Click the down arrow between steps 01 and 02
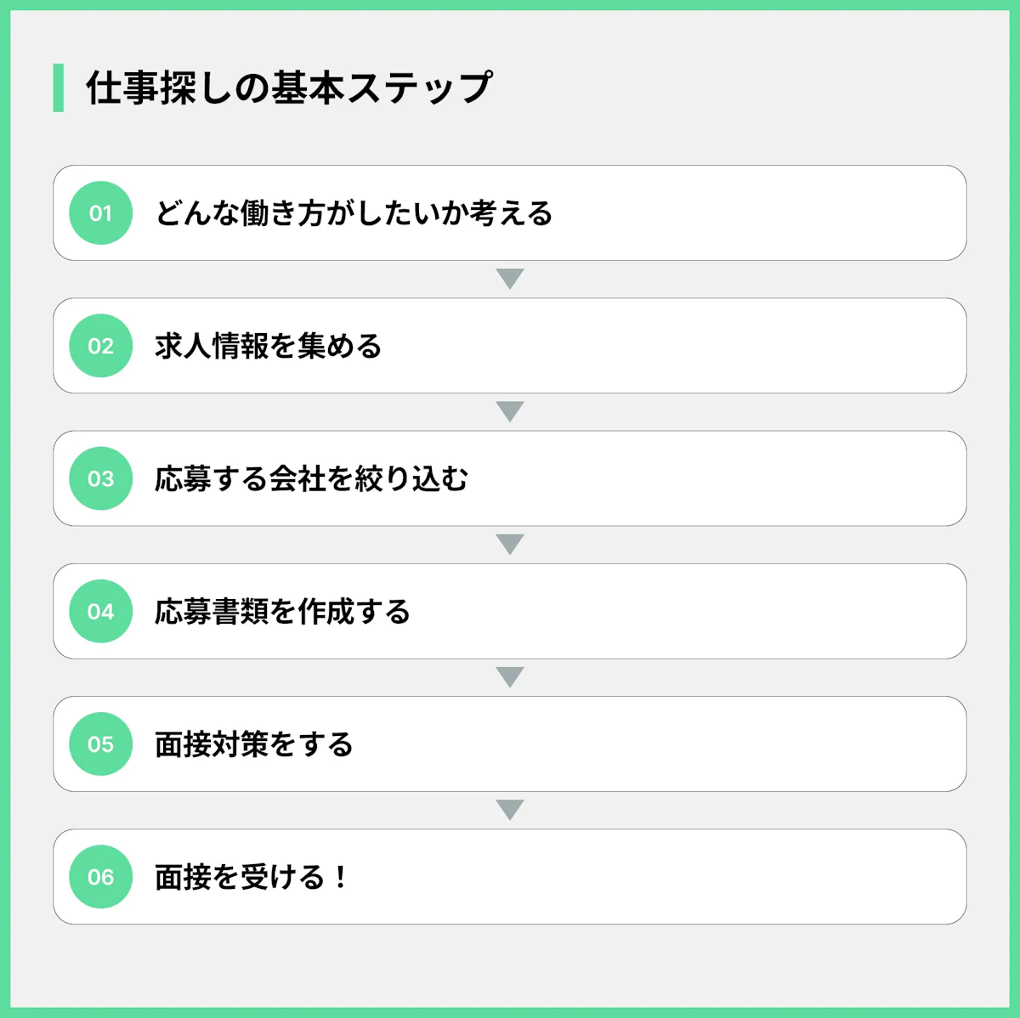1020x1018 pixels. (510, 279)
